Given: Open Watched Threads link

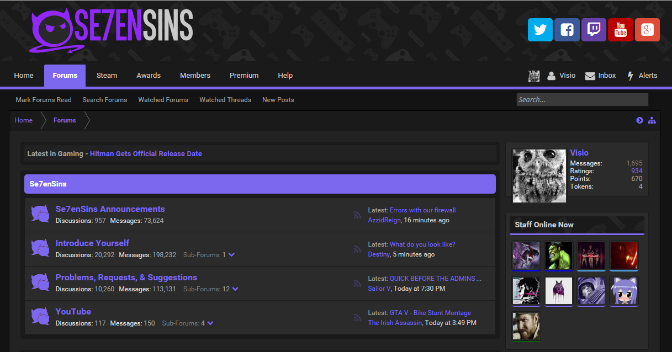Looking at the screenshot, I should [x=225, y=100].
